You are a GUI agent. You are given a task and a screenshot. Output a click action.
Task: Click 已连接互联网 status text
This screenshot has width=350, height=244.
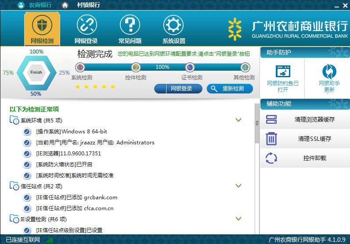(23, 240)
